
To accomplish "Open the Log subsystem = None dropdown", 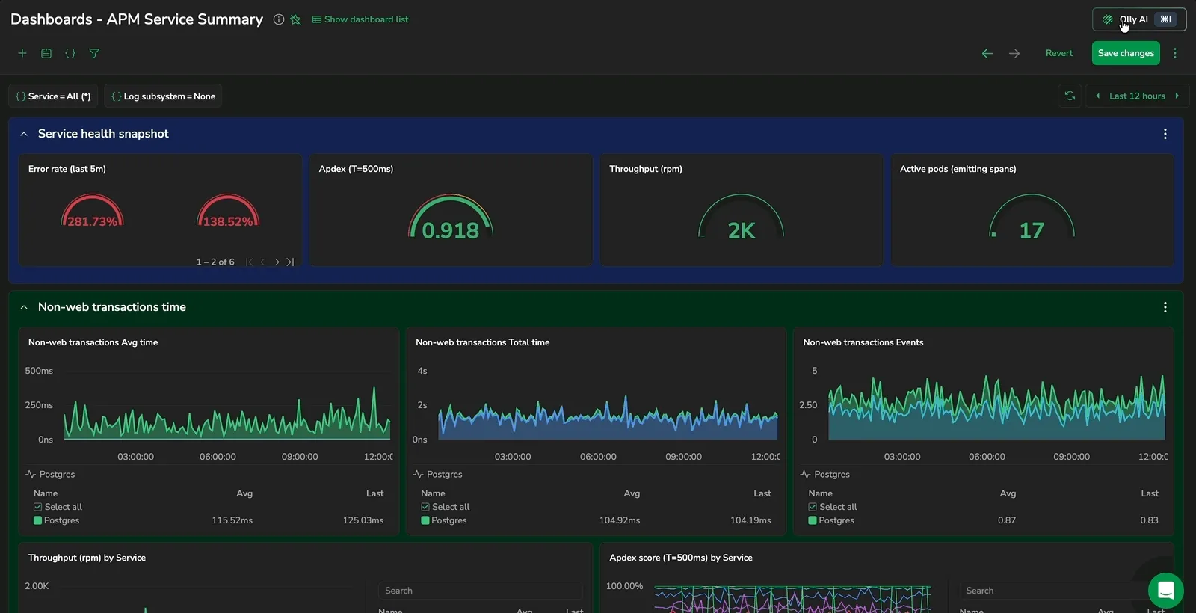I will tap(163, 96).
